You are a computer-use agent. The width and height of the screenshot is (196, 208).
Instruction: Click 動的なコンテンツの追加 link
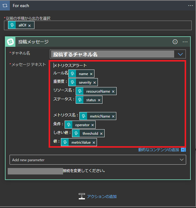click(x=158, y=150)
